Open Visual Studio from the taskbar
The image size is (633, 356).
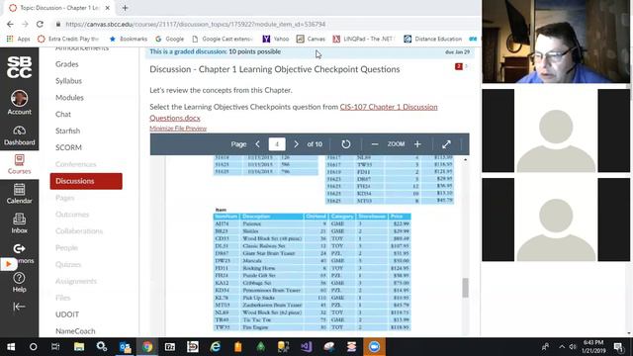(306, 347)
